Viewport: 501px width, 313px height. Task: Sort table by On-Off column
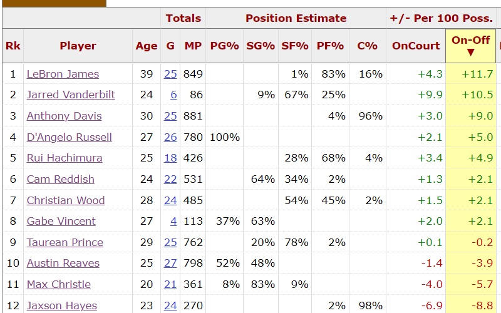(470, 46)
